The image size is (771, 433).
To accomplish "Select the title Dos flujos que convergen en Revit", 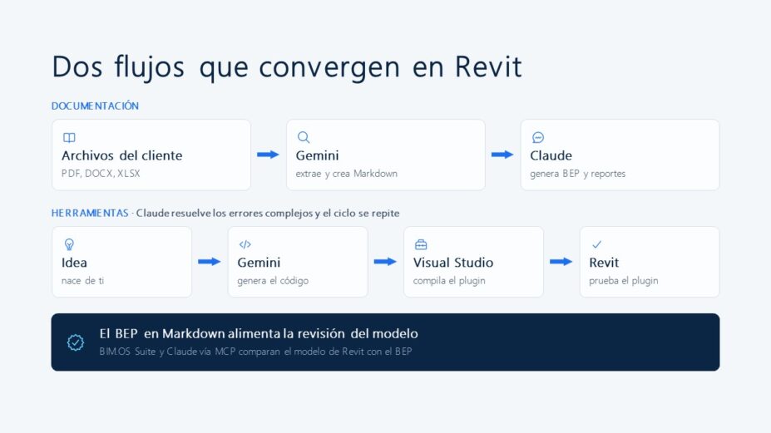I will coord(287,67).
